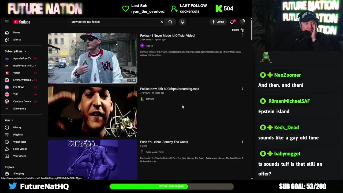Open the Create button
Screen dimensions: 343x193
[218, 22]
